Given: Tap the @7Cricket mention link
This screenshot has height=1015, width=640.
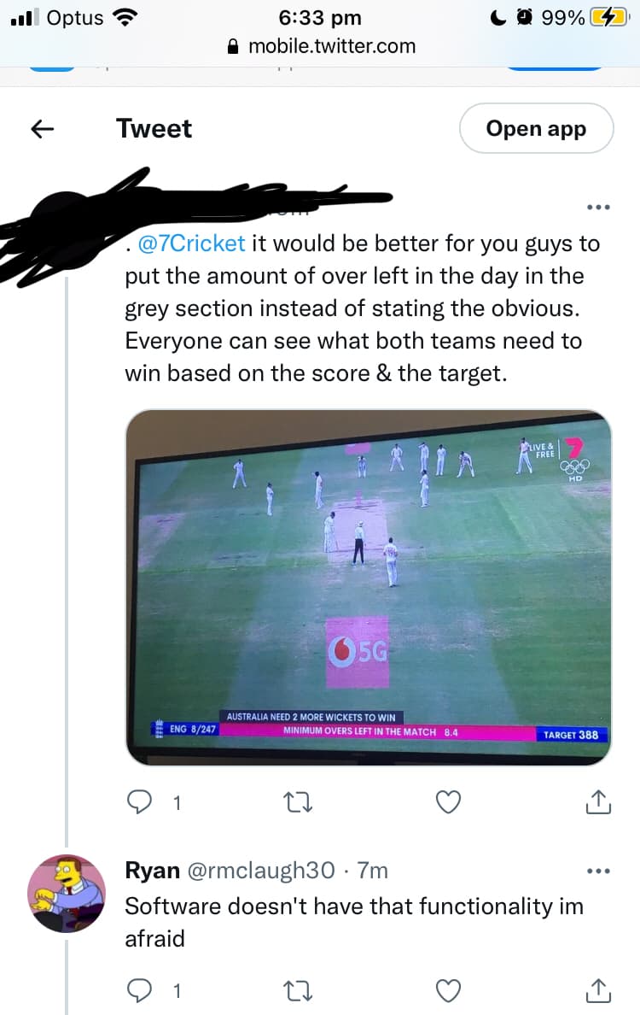Looking at the screenshot, I should click(x=191, y=243).
